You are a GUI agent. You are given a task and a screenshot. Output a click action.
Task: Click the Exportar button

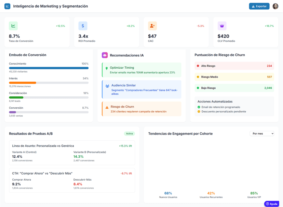coord(259,6)
